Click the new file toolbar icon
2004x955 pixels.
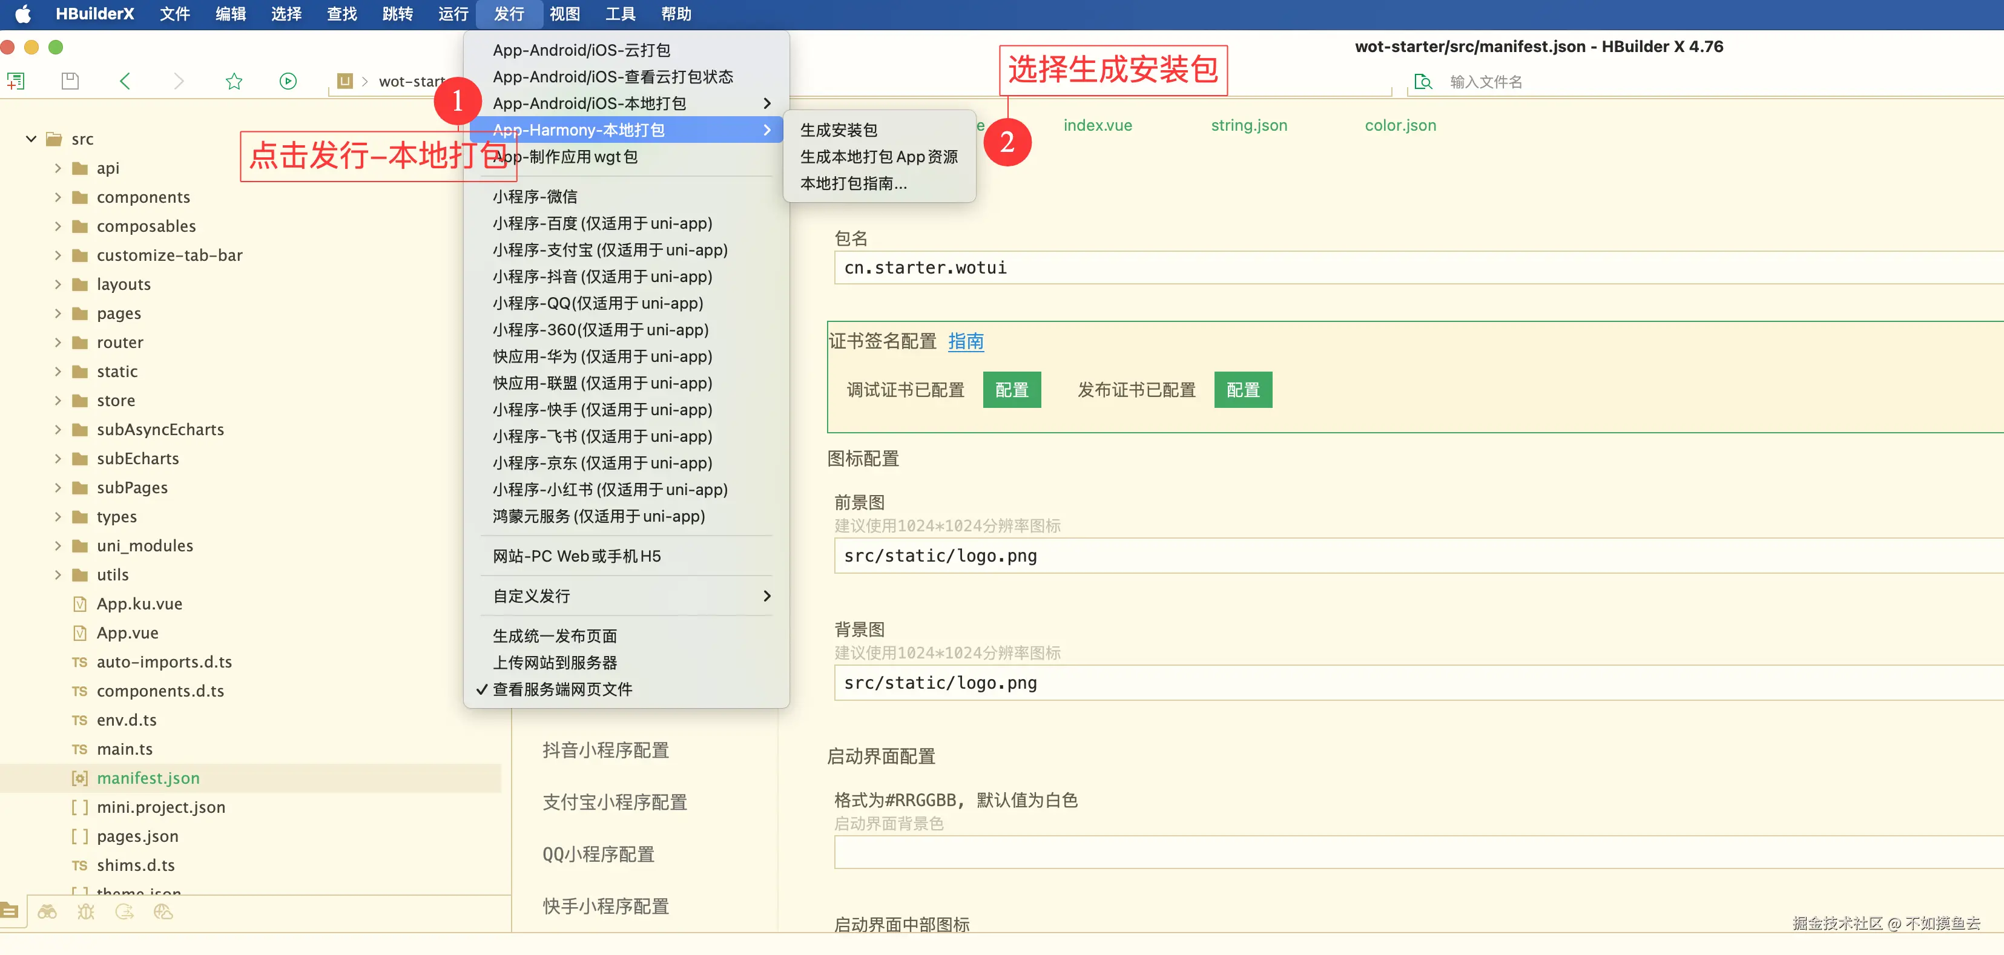(16, 81)
